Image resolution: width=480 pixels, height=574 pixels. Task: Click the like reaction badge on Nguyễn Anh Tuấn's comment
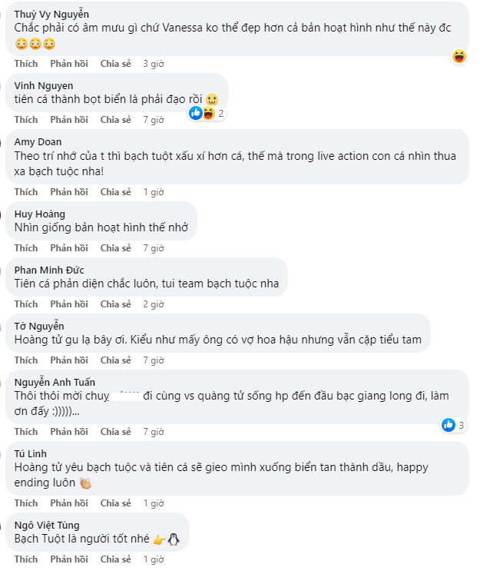449,424
